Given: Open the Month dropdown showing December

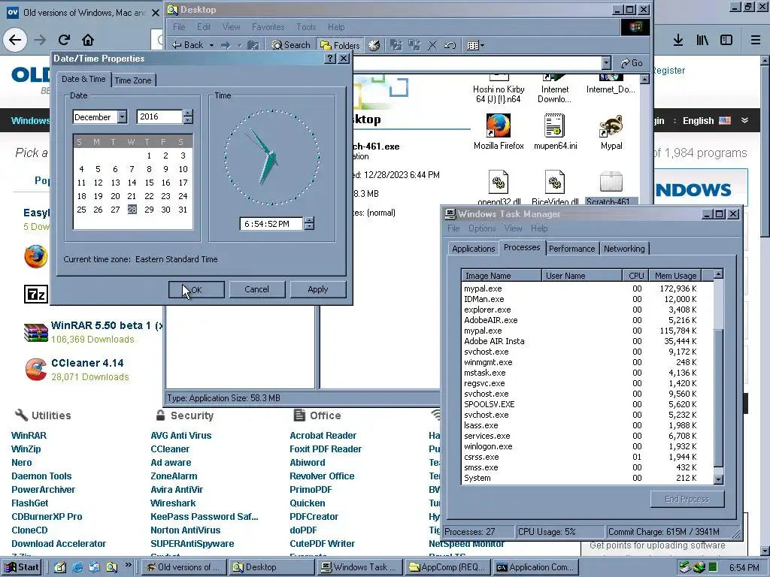Looking at the screenshot, I should tap(123, 116).
